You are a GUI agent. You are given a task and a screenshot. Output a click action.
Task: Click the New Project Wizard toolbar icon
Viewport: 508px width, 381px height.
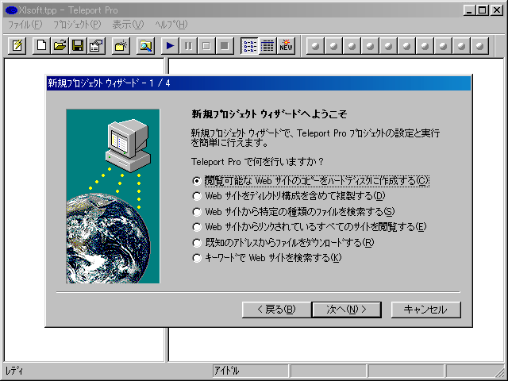pos(17,46)
